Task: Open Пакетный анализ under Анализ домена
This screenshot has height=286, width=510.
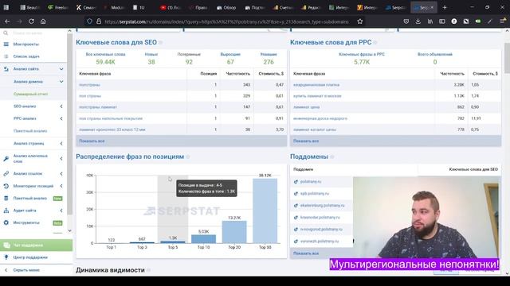Action: tap(30, 131)
